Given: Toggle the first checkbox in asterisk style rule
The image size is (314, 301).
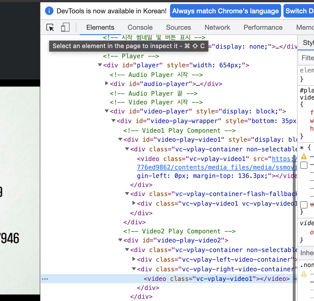Looking at the screenshot, I should click(304, 165).
